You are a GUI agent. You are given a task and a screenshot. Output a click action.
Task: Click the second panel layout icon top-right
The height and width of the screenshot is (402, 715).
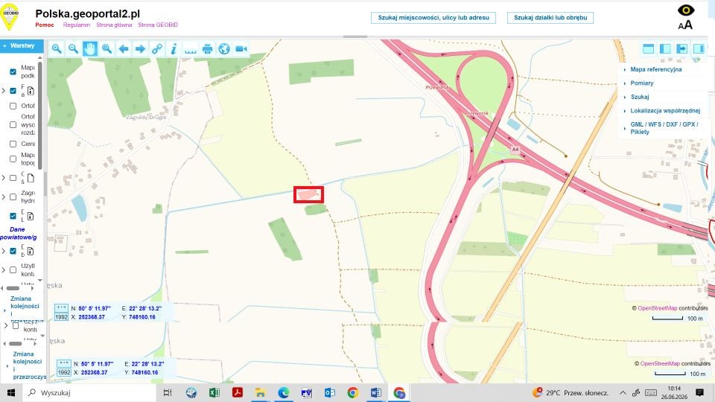tap(665, 49)
